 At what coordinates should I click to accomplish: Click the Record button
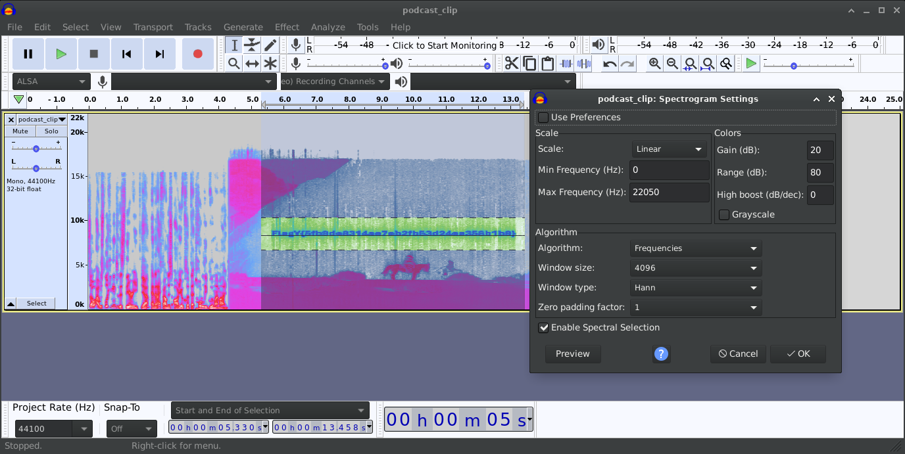197,54
